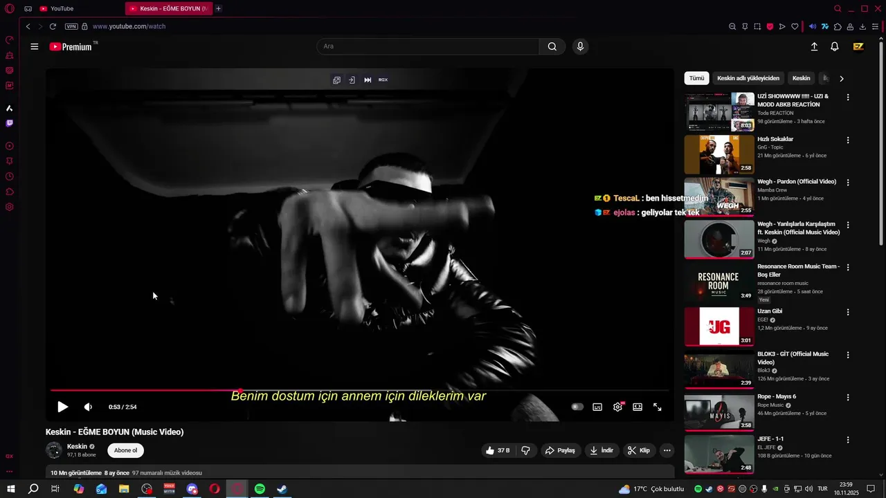Open more actions three-dot menu beside Klip

pyautogui.click(x=667, y=450)
